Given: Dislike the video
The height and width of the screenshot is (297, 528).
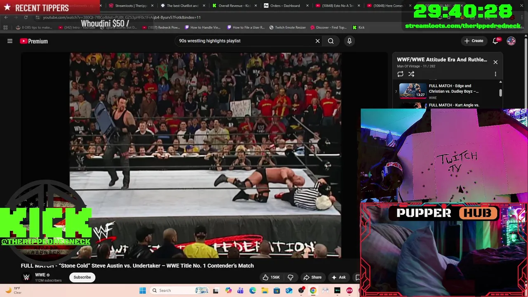Looking at the screenshot, I should coord(290,277).
